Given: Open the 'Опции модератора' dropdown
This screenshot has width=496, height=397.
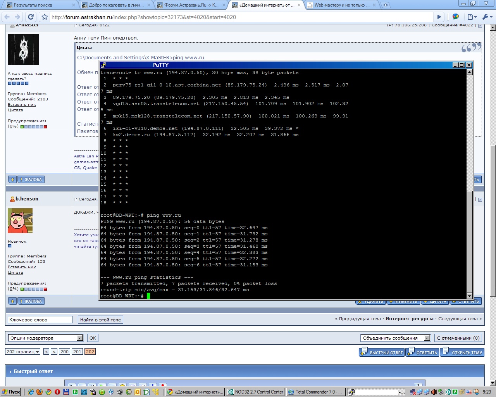Looking at the screenshot, I should tap(46, 338).
